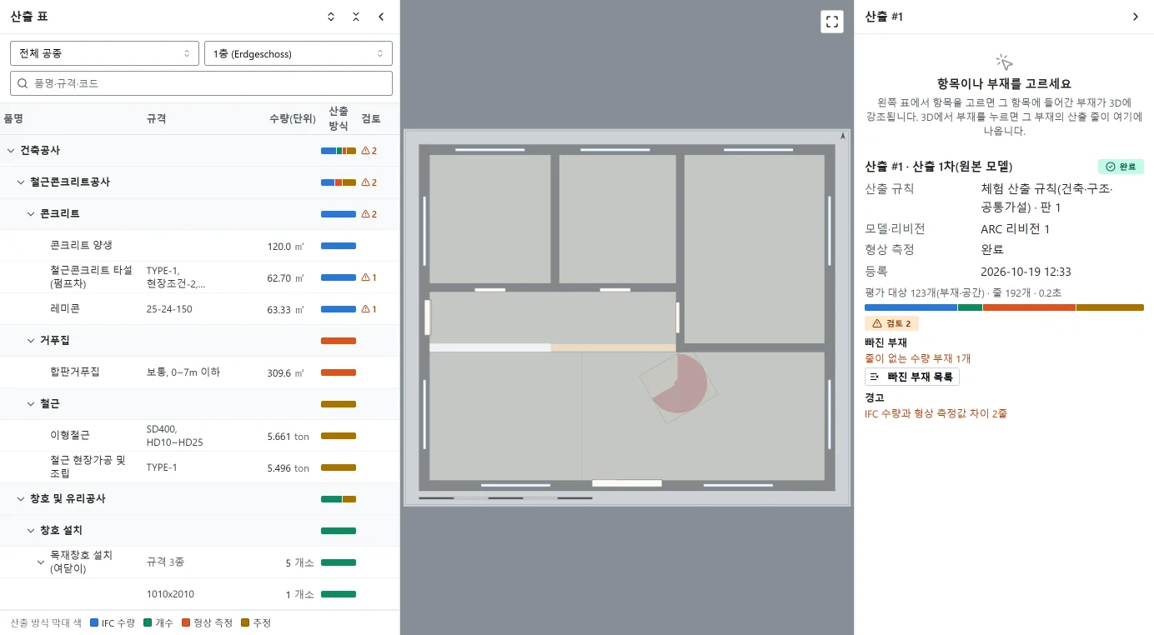Click the 산출 방식 column header
Image resolution: width=1154 pixels, height=635 pixels.
point(338,118)
